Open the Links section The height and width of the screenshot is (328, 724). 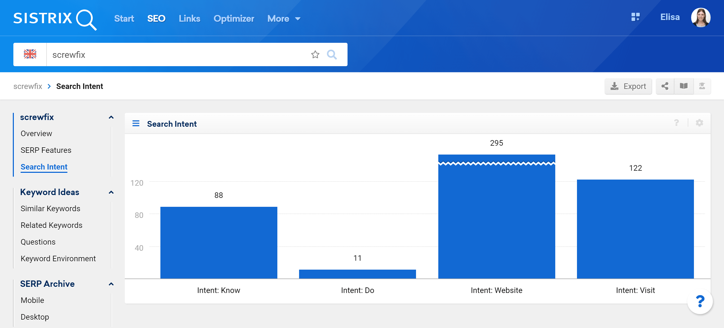coord(189,19)
